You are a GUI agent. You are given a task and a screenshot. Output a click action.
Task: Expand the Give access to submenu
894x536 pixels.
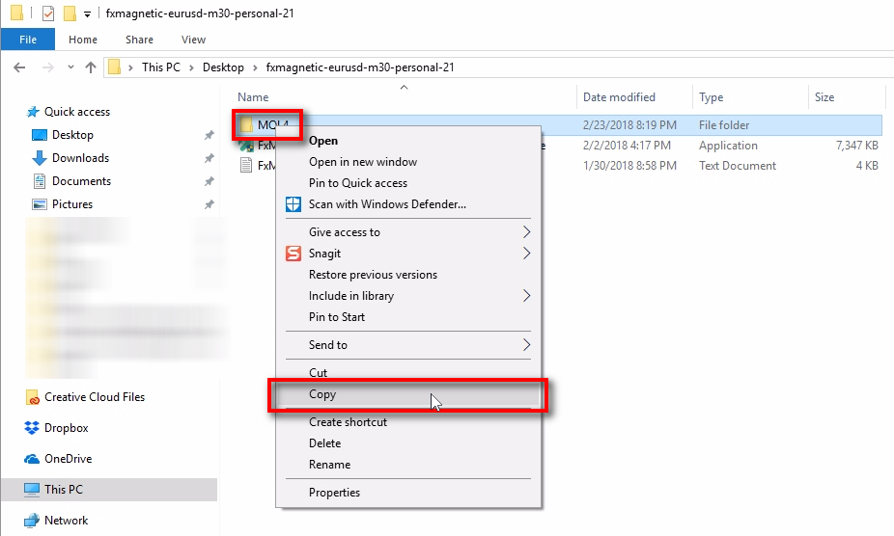tap(408, 231)
